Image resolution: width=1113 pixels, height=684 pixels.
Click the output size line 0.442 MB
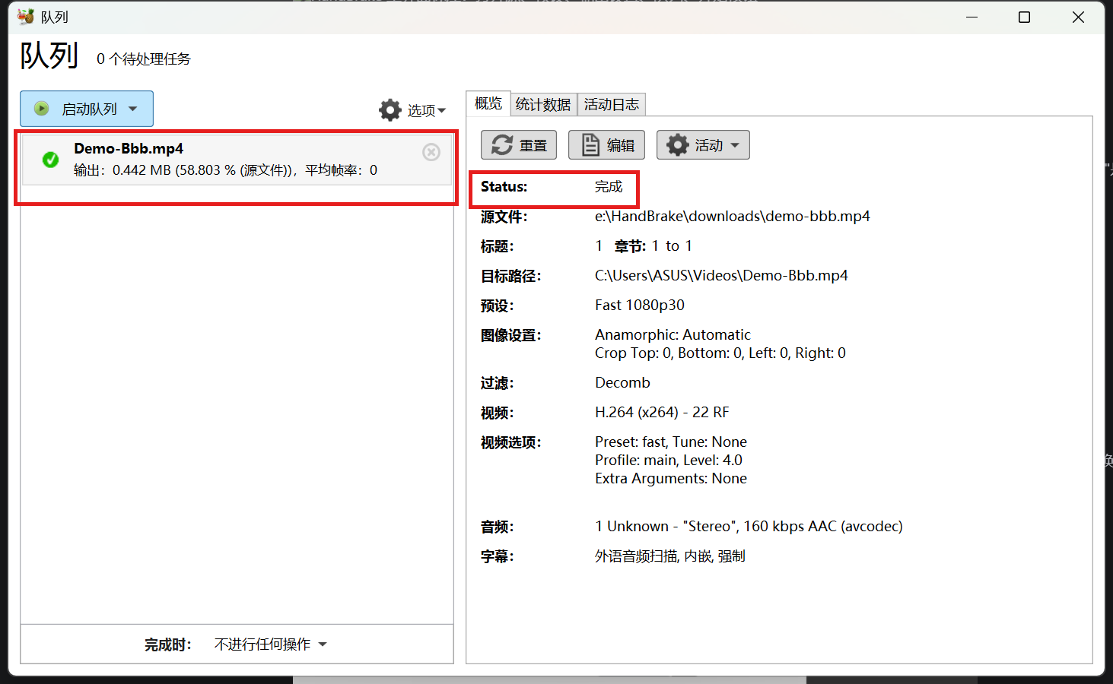(225, 170)
